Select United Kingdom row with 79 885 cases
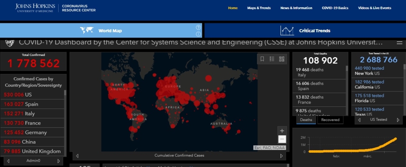406x167 pixels. [x=32, y=151]
